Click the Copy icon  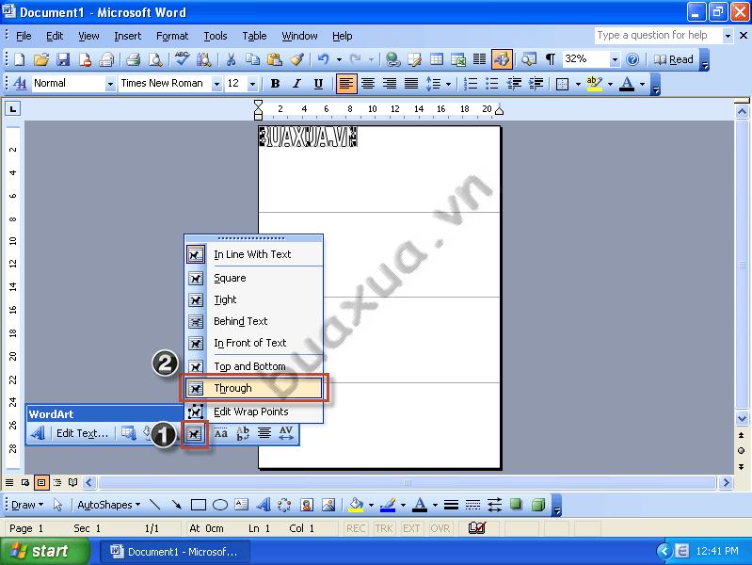[253, 59]
